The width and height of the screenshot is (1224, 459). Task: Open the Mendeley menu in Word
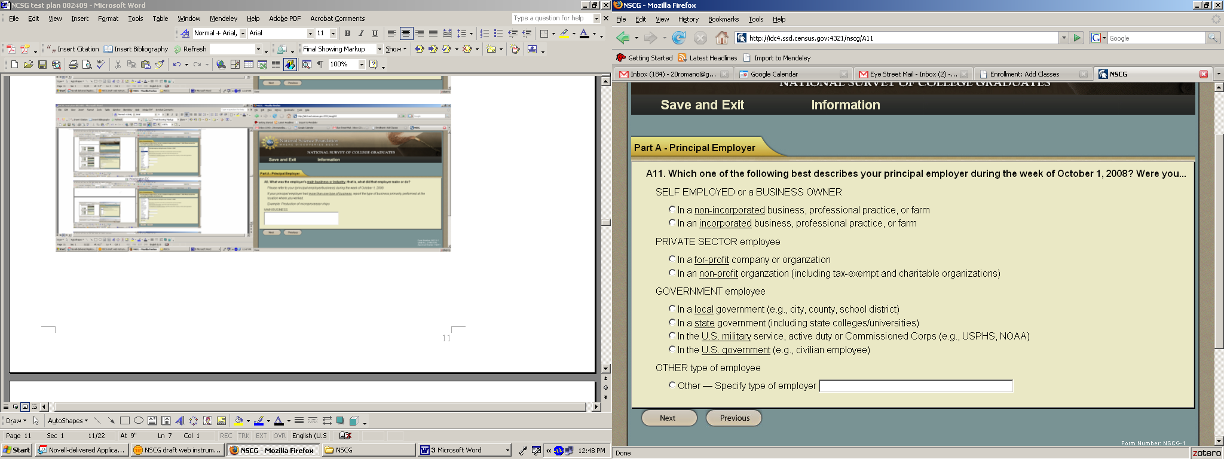coord(224,19)
